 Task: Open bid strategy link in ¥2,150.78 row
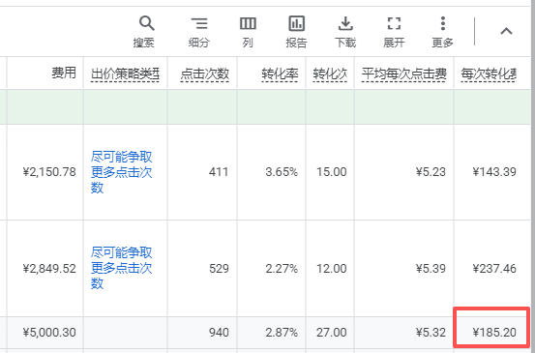pos(122,172)
